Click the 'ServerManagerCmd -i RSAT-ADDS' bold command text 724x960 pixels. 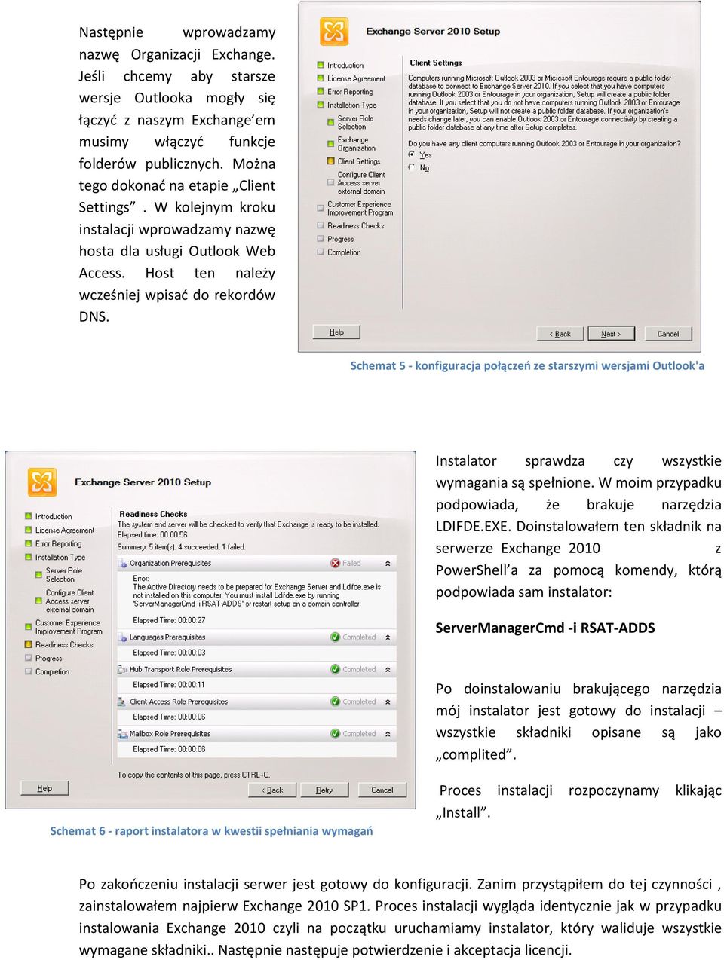(545, 628)
